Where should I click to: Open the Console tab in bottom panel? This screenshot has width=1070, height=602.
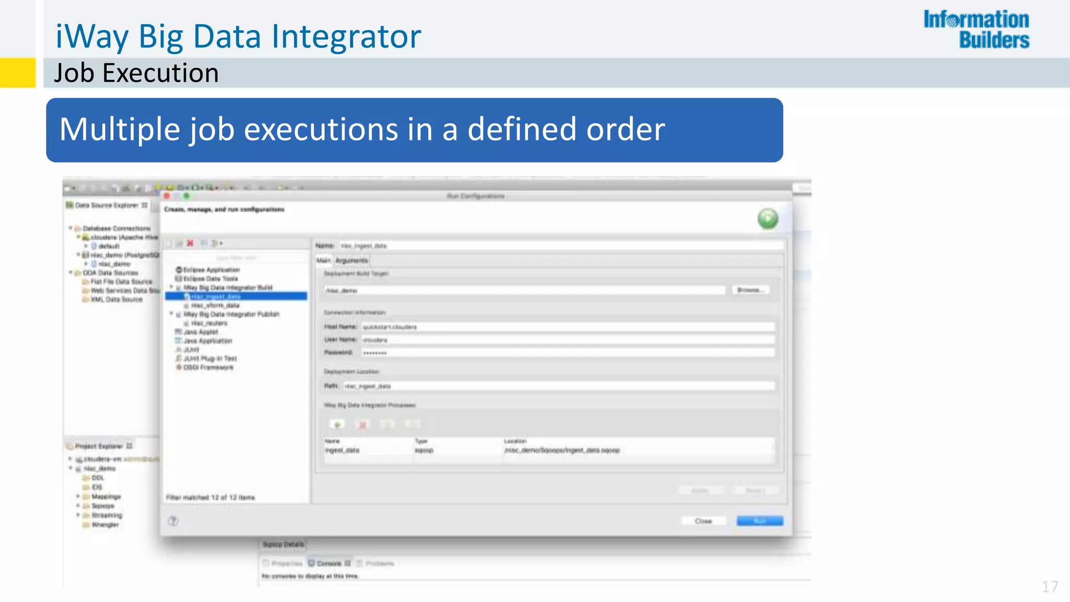(330, 563)
